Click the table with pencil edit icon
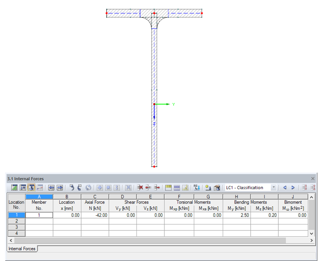Image resolution: width=323 pixels, height=261 pixels. click(x=185, y=188)
